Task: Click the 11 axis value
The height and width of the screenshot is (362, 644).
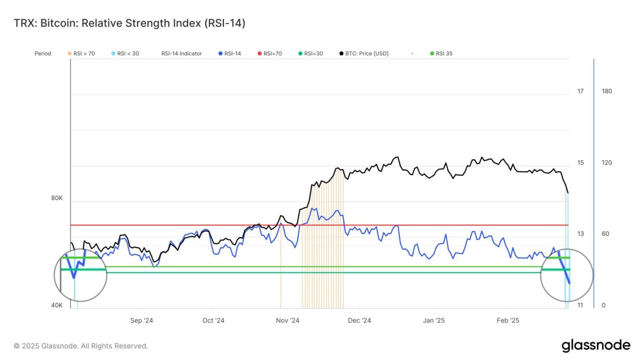Action: click(581, 305)
